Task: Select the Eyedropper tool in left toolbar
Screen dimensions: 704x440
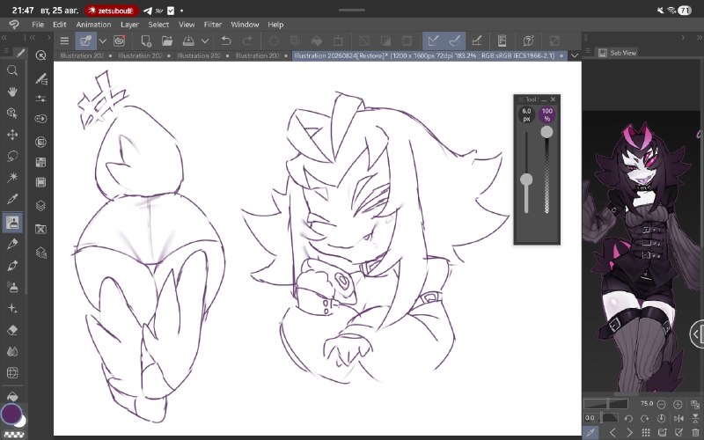Action: [x=12, y=199]
